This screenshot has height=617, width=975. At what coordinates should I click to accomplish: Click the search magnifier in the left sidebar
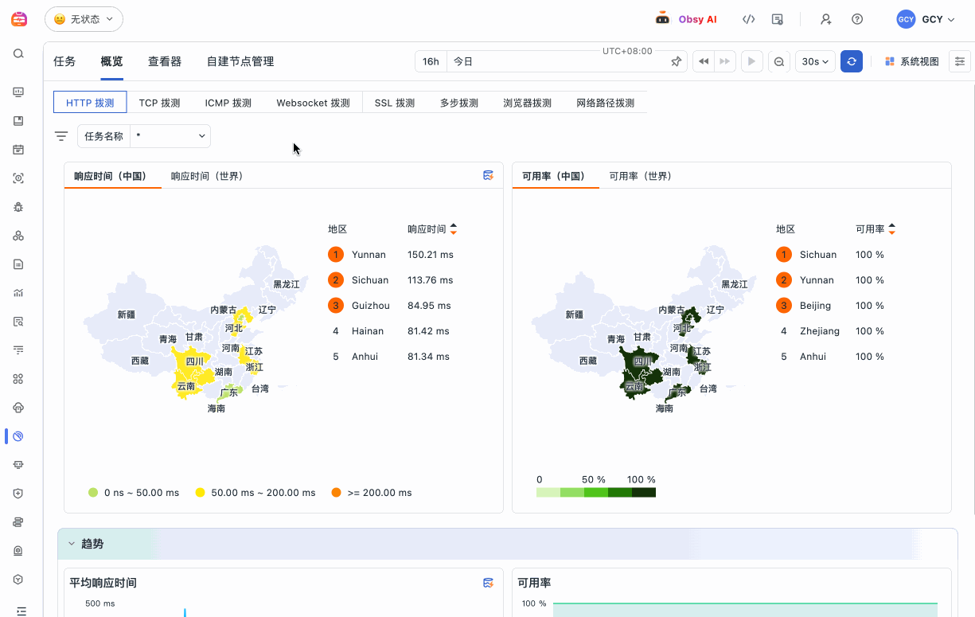pyautogui.click(x=18, y=54)
